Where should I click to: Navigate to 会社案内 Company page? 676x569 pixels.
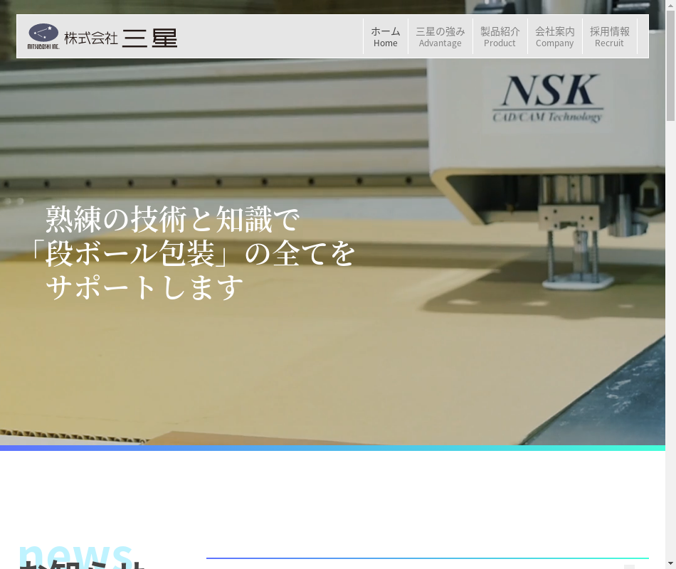point(554,37)
